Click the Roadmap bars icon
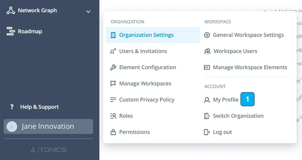The image size is (302, 160). [11, 31]
